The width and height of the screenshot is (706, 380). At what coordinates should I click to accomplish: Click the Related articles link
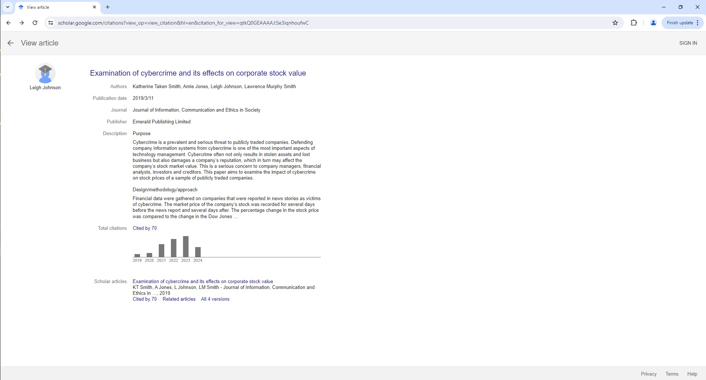click(x=179, y=299)
